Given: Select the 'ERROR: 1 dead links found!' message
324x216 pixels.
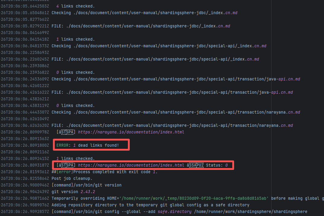Looking at the screenshot, I should point(87,145).
